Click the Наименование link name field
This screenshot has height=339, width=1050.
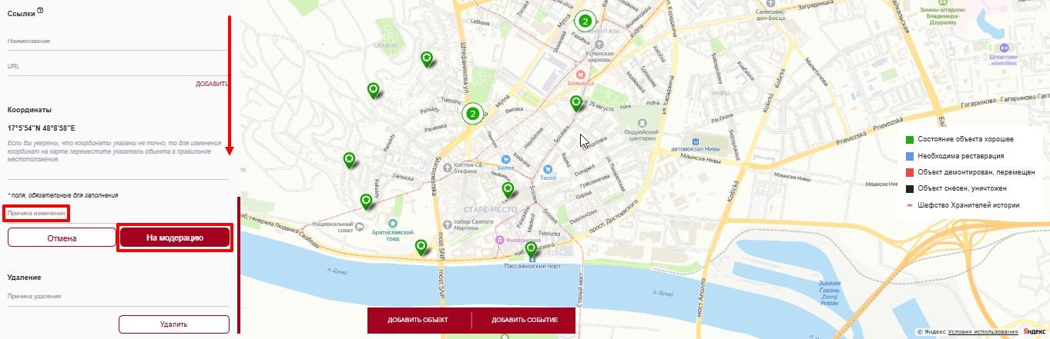(x=118, y=42)
